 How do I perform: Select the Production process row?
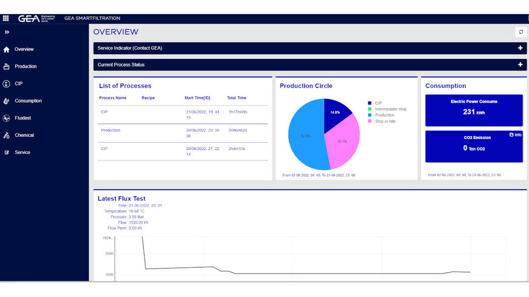pyautogui.click(x=183, y=133)
